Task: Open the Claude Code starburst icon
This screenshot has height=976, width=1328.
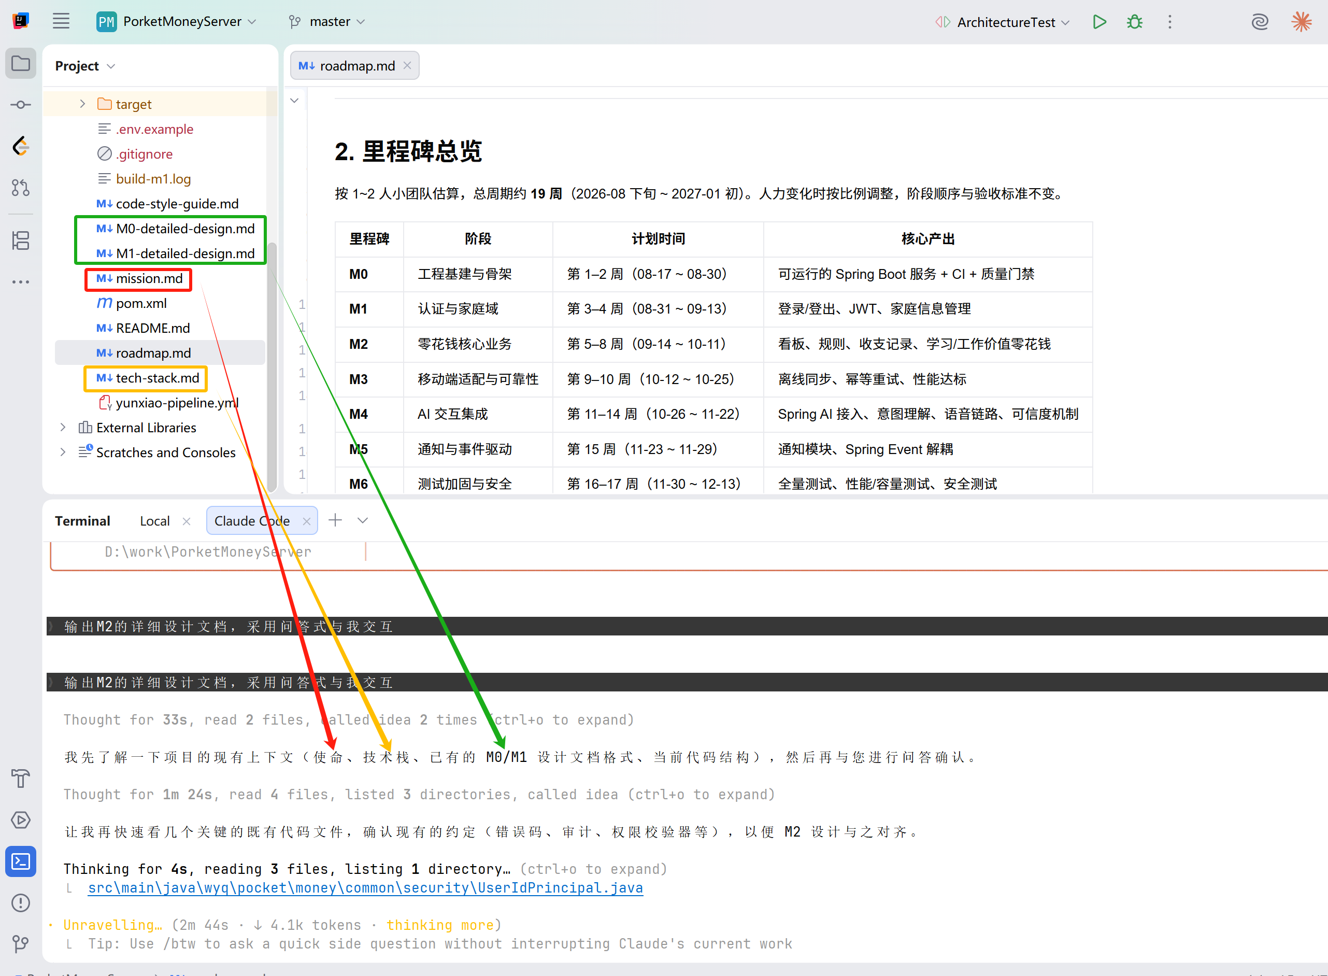Action: tap(1302, 22)
